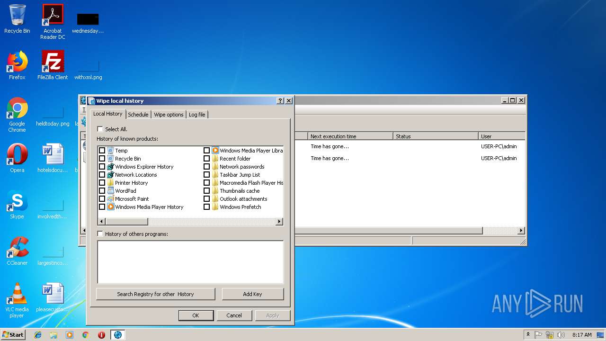The height and width of the screenshot is (341, 606).
Task: Open hotelsdocu Word document on desktop
Action: [53, 158]
